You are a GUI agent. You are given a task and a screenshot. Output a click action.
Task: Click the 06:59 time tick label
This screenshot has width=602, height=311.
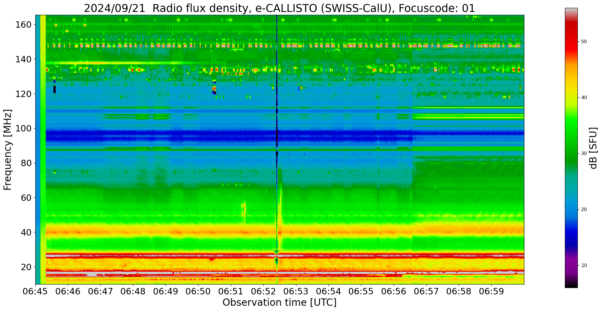tap(491, 291)
